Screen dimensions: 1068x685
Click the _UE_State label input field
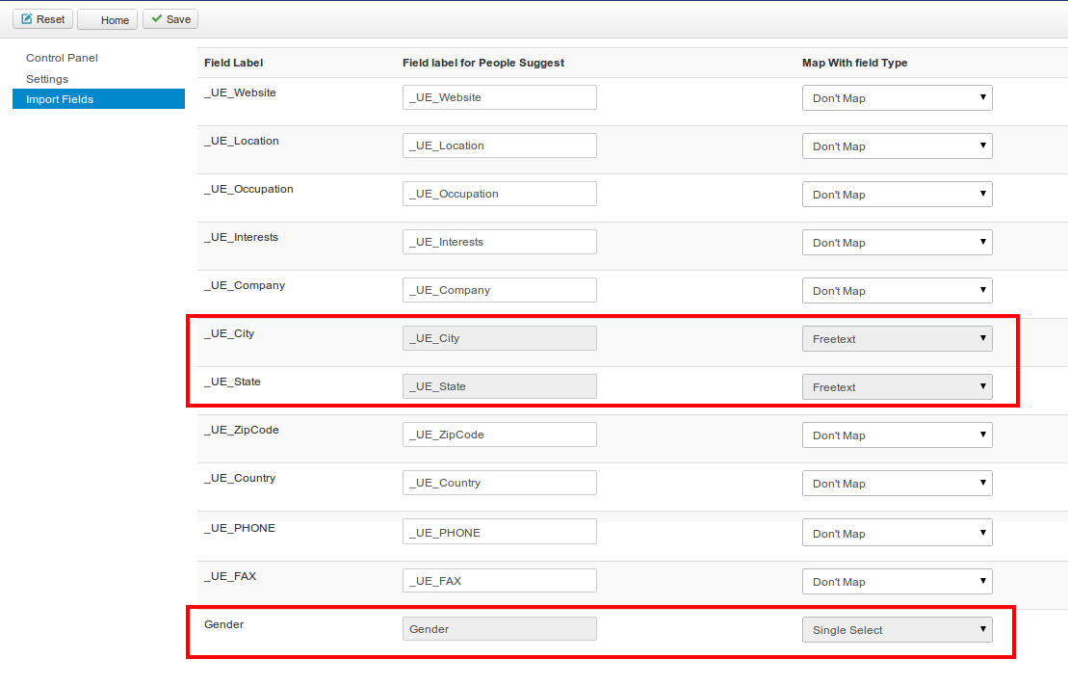coord(499,386)
